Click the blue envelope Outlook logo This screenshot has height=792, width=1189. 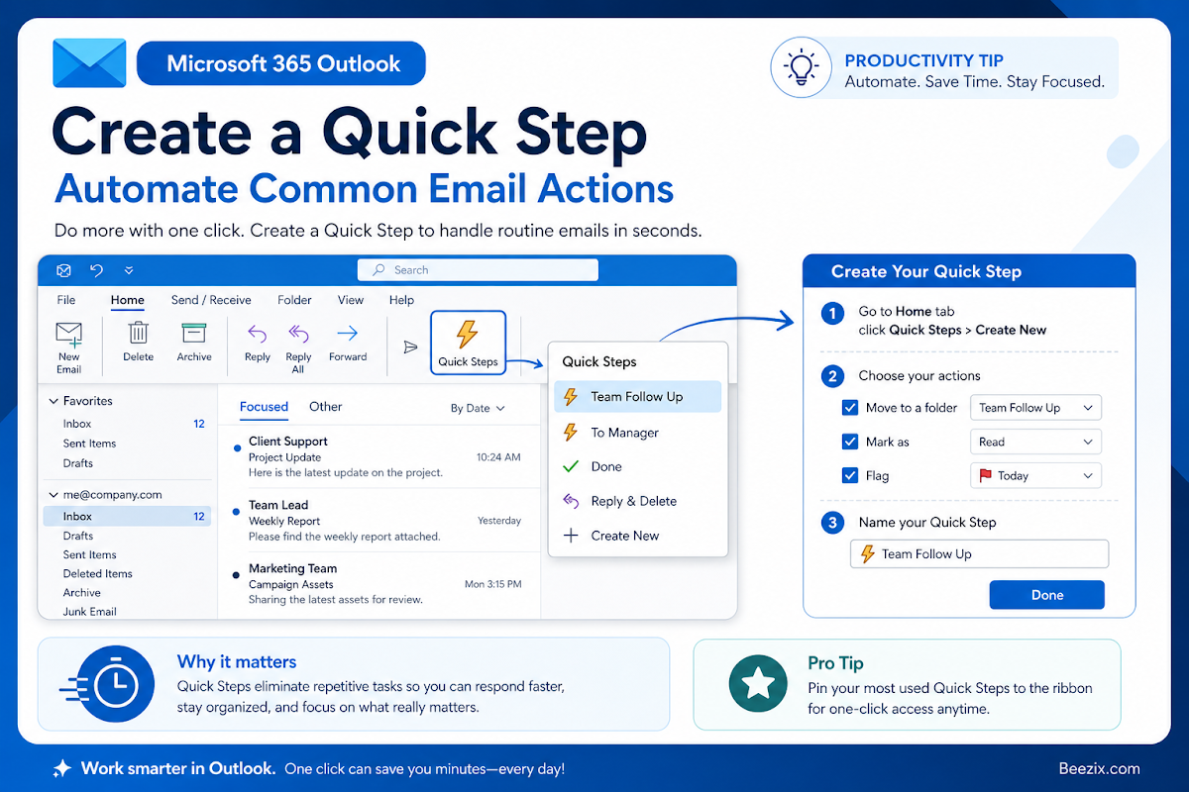click(89, 63)
